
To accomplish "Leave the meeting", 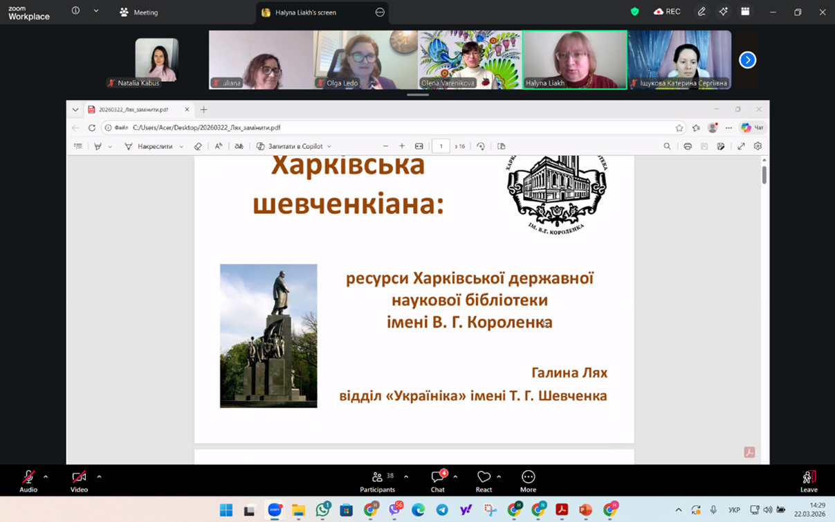I will 808,480.
